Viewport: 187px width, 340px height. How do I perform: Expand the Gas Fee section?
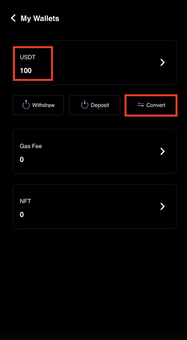point(94,151)
